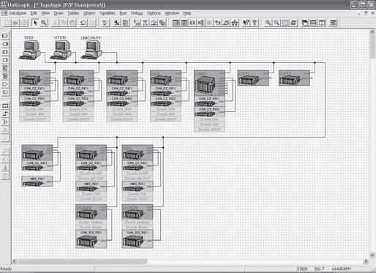Select the KISS computer node
Viewport: 376px width, 273px height.
tap(29, 50)
